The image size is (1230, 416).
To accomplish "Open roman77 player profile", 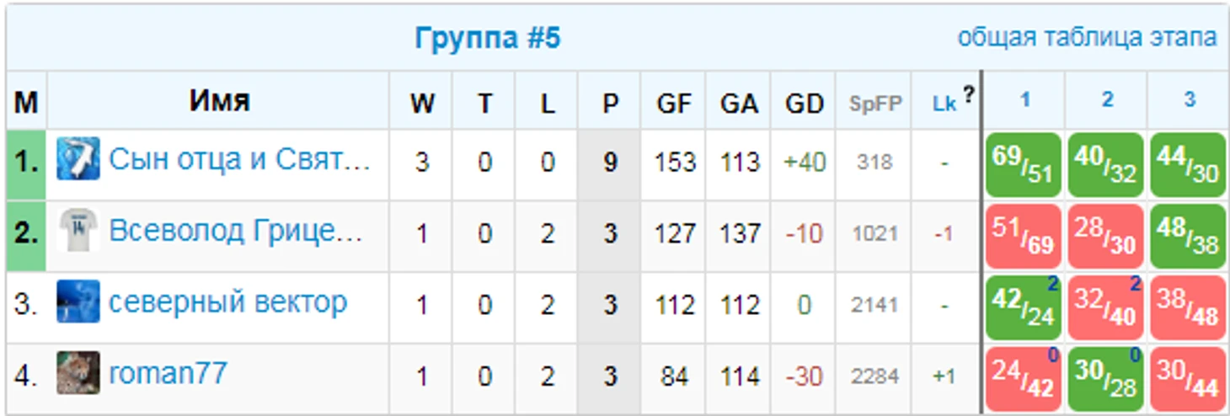I will tap(168, 373).
